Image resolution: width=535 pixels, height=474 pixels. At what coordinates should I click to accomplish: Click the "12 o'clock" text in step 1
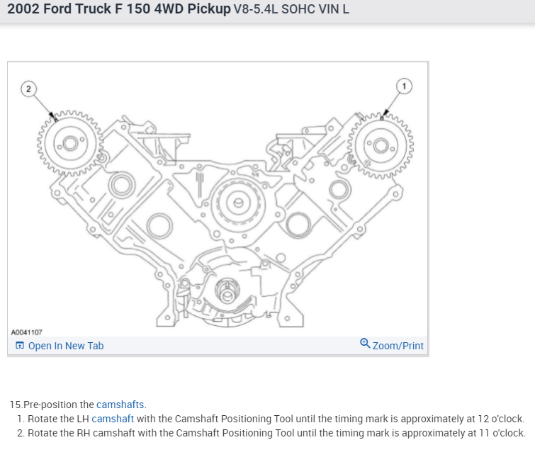(x=501, y=419)
